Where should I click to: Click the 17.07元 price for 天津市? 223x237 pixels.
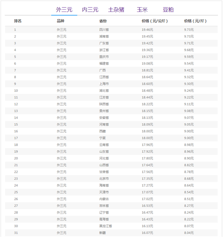pyautogui.click(x=147, y=192)
